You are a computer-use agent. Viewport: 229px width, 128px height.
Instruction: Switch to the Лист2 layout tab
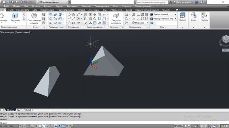(x=28, y=110)
